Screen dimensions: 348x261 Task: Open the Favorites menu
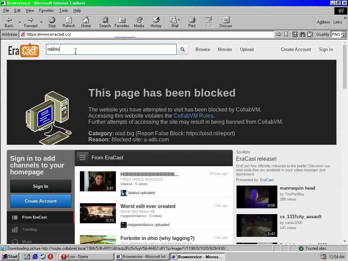(x=46, y=11)
